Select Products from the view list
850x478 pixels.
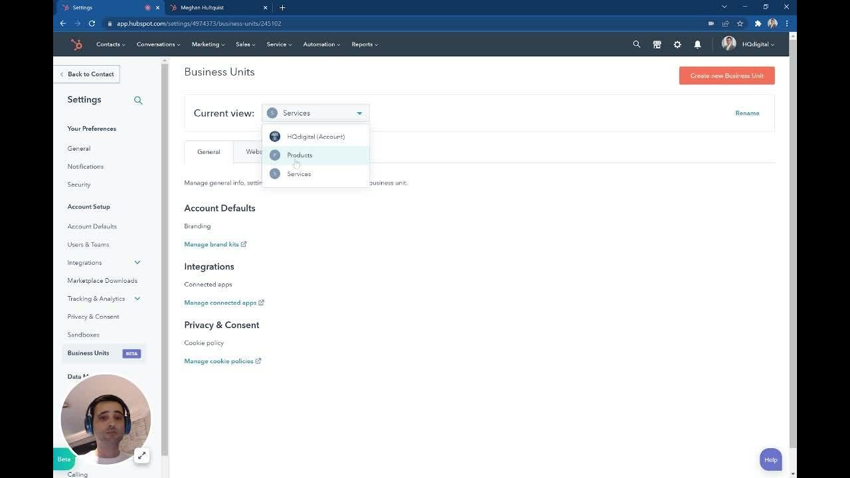[315, 155]
